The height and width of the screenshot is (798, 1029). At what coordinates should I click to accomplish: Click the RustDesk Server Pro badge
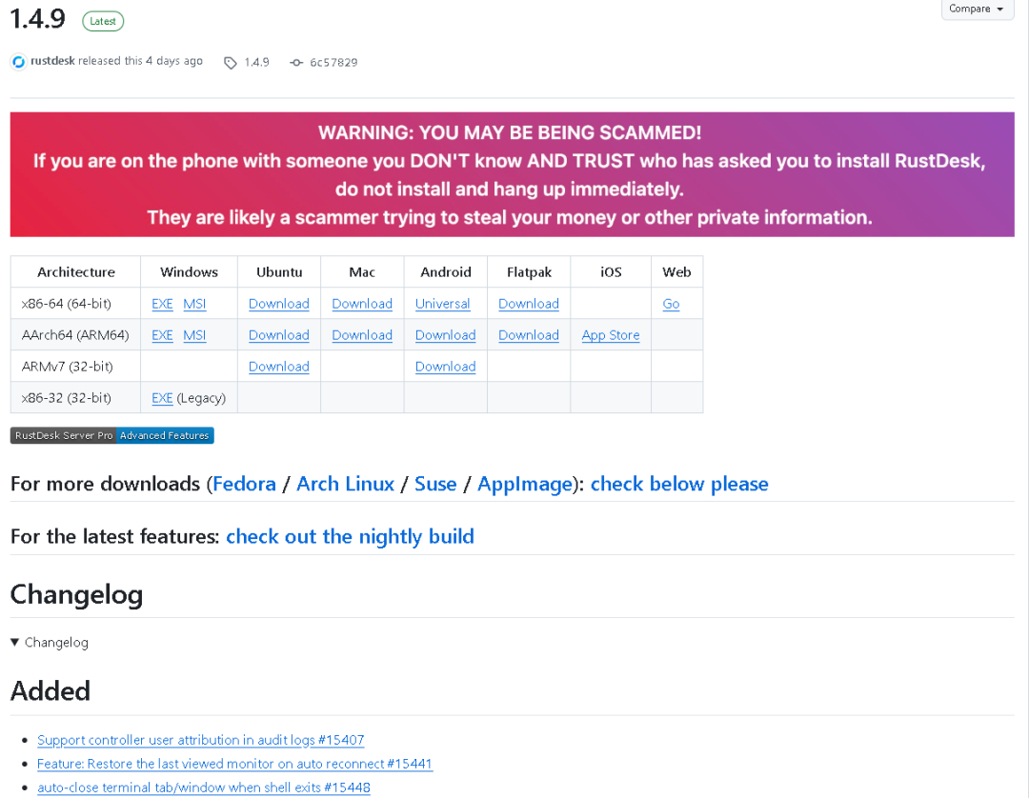112,435
